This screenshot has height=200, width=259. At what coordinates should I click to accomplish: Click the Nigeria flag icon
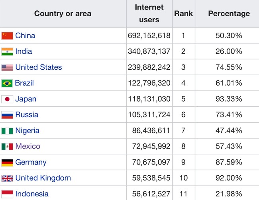pyautogui.click(x=7, y=131)
